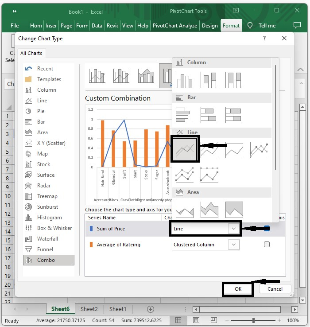Screen dimensions: 310x327
Task: Select Treemap chart category
Action: (48, 196)
